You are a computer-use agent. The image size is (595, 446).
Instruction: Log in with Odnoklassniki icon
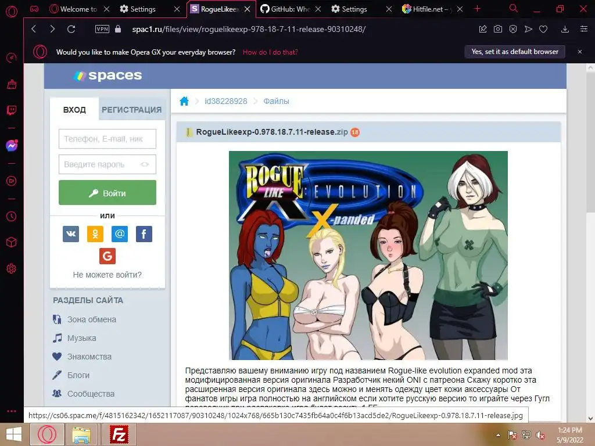click(x=95, y=233)
